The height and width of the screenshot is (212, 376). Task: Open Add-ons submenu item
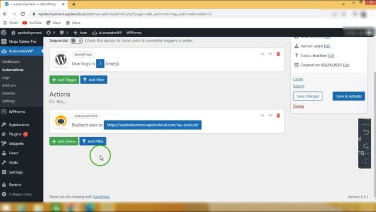9,85
